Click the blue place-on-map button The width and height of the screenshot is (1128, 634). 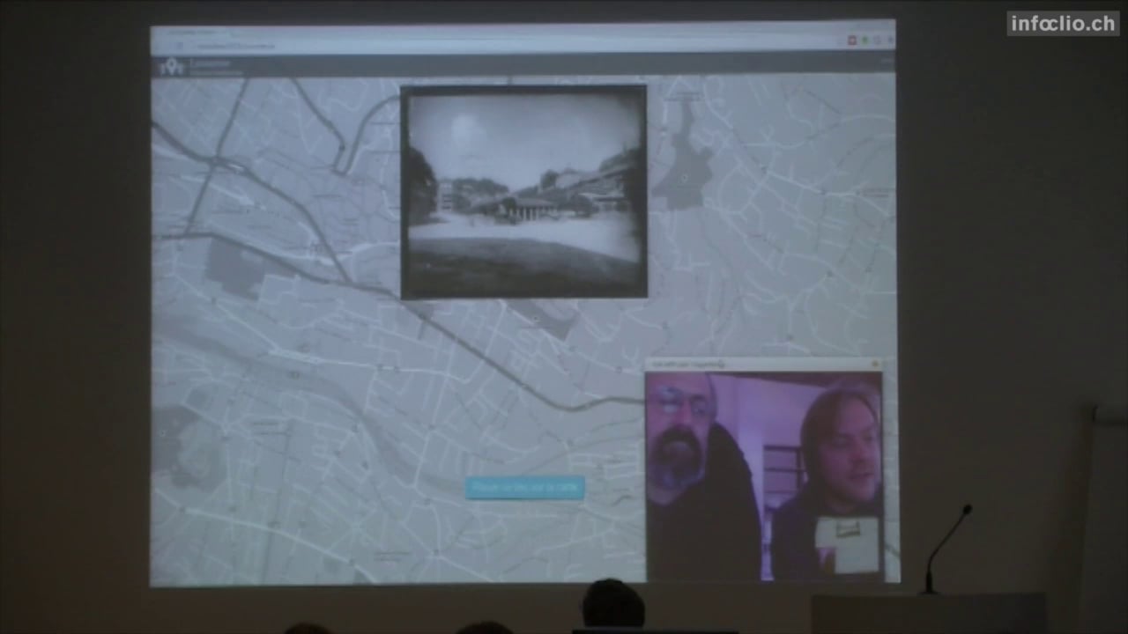click(525, 487)
